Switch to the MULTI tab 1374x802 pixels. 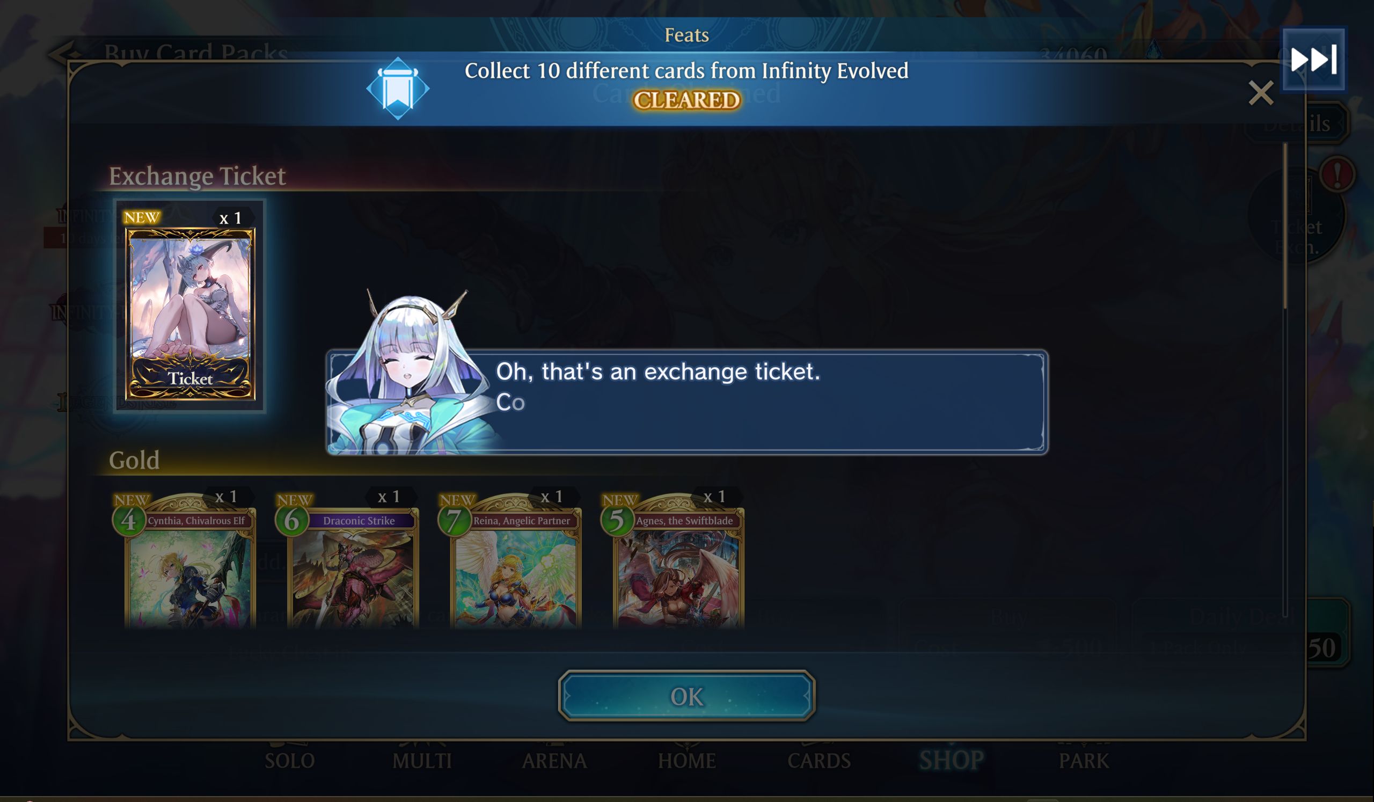click(x=422, y=760)
